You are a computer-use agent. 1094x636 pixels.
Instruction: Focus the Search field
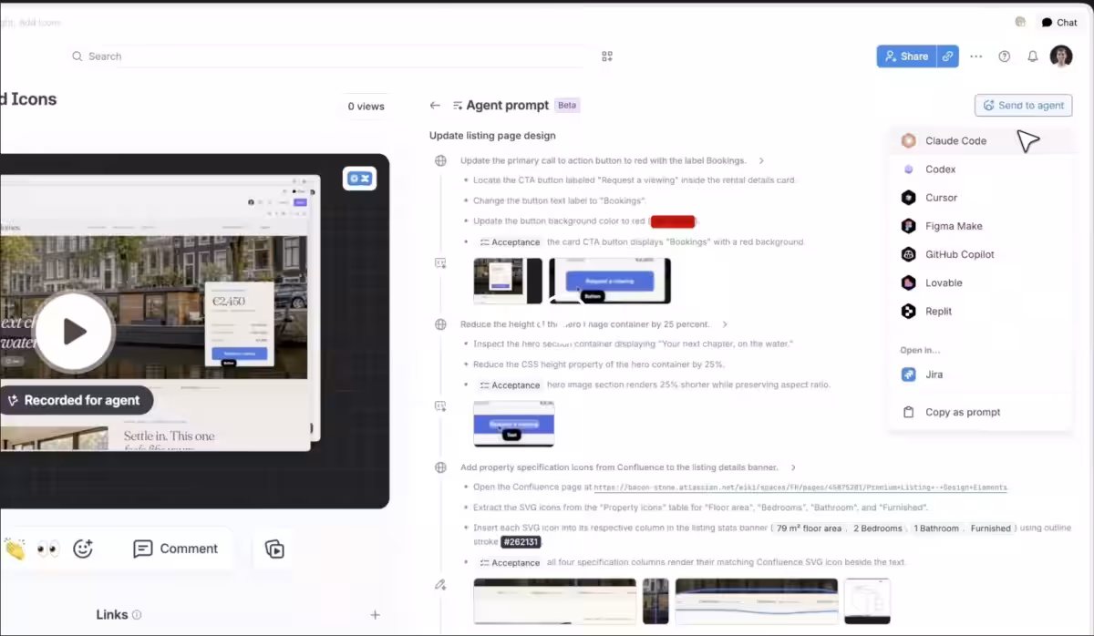328,56
